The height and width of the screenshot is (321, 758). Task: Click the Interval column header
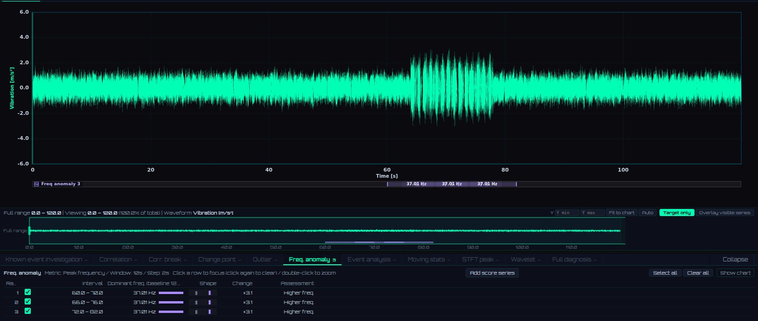point(92,283)
